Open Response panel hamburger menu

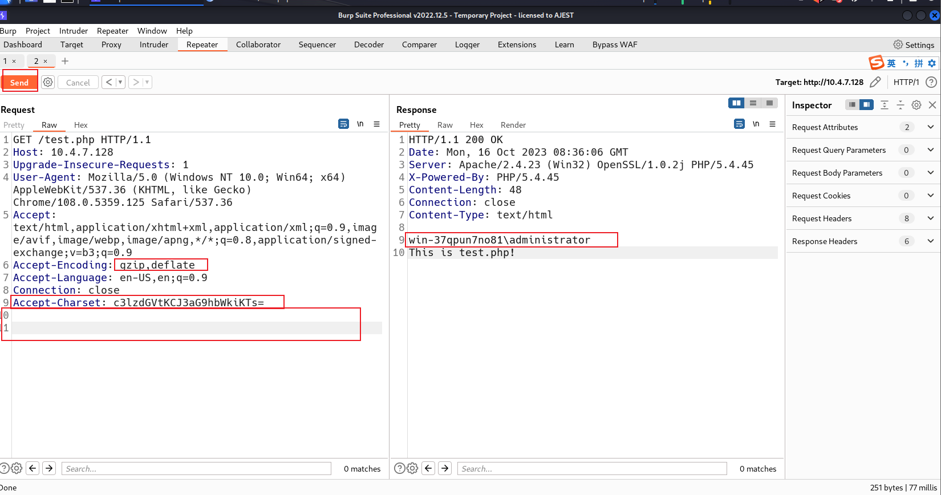[x=772, y=124]
